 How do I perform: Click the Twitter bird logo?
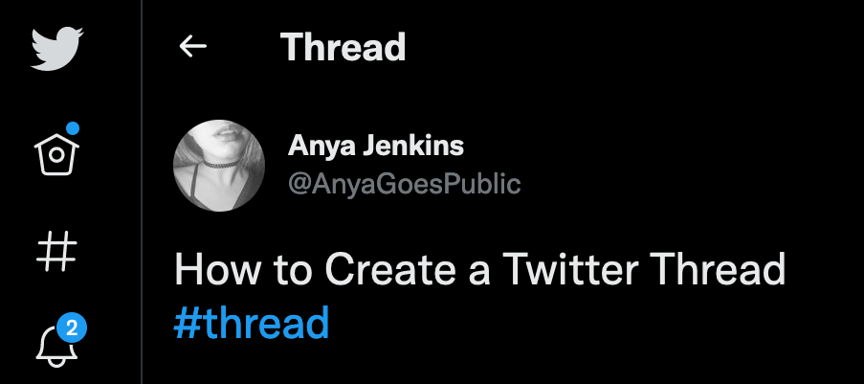57,49
